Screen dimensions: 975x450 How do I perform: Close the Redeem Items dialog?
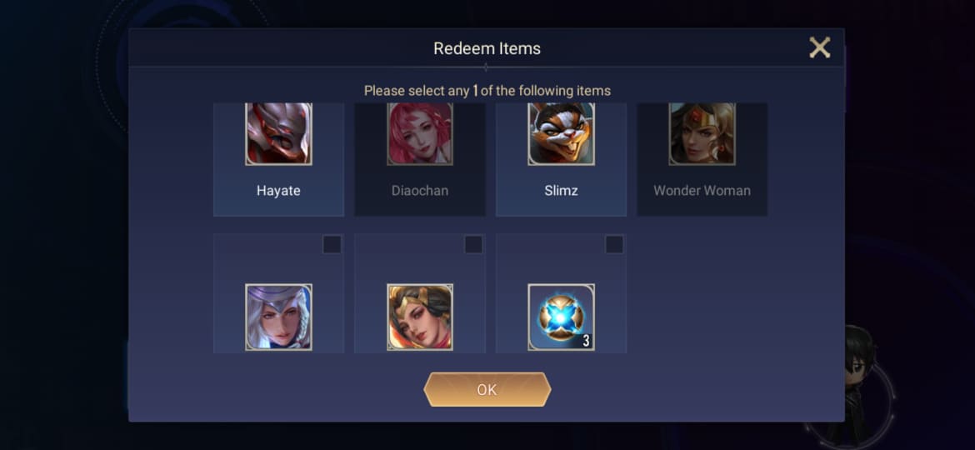(x=819, y=47)
